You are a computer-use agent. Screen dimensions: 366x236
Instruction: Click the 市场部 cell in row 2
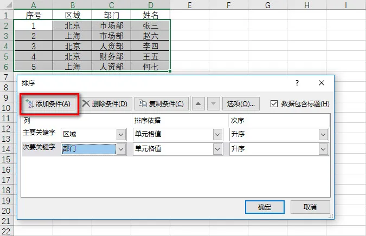(x=112, y=25)
